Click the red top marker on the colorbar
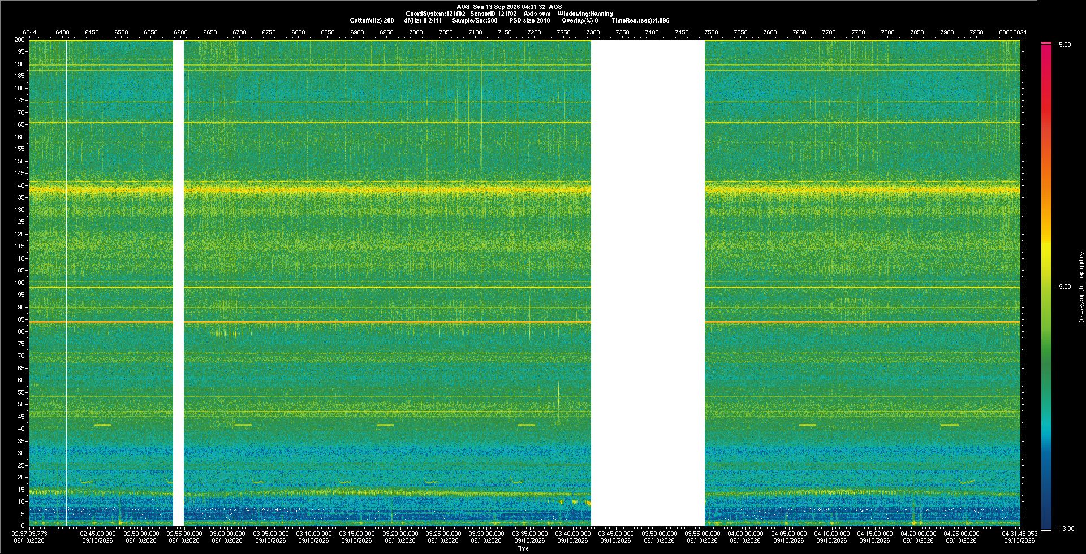Image resolution: width=1086 pixels, height=554 pixels. coord(1046,43)
